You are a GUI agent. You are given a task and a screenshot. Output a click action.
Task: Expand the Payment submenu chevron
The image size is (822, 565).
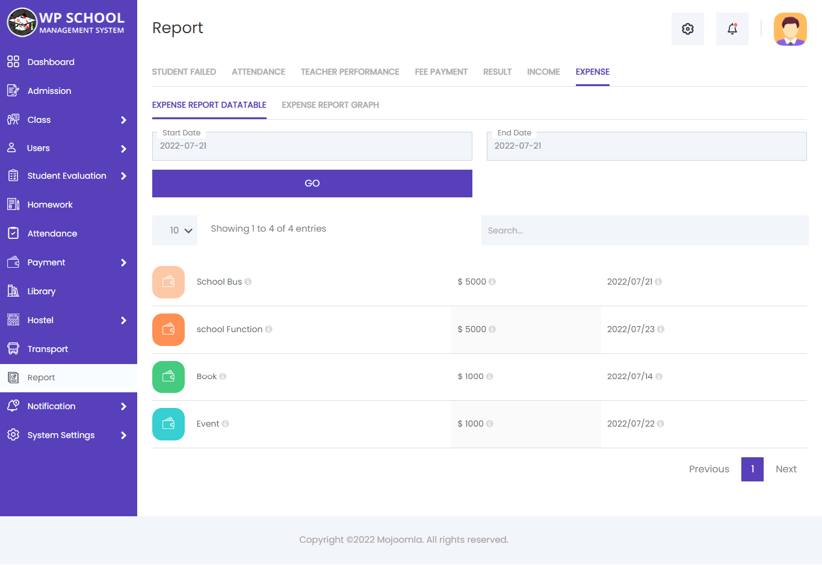(x=123, y=262)
